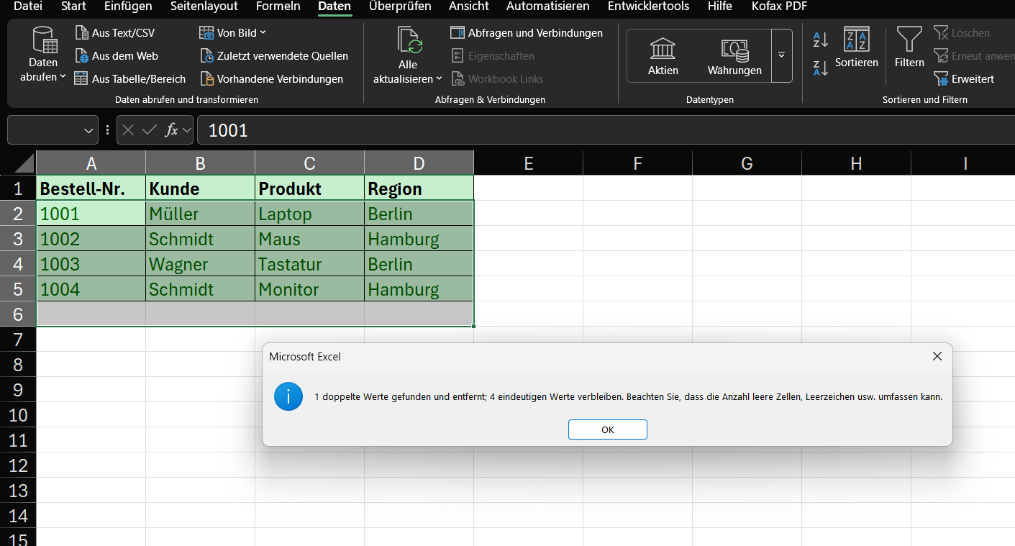1015x546 pixels.
Task: Refresh everything with Alle aktualisieren
Action: [407, 54]
